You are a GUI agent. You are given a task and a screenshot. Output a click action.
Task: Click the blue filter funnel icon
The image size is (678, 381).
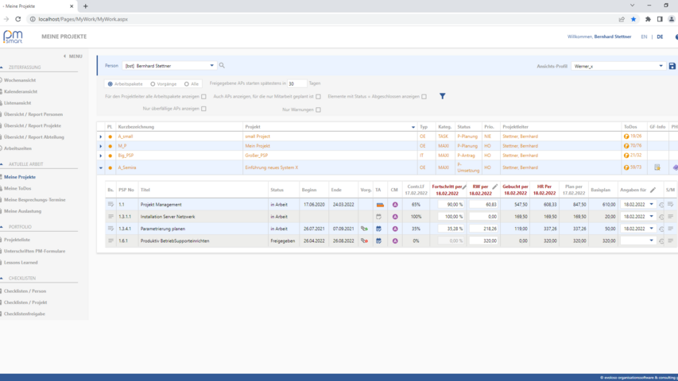[443, 96]
